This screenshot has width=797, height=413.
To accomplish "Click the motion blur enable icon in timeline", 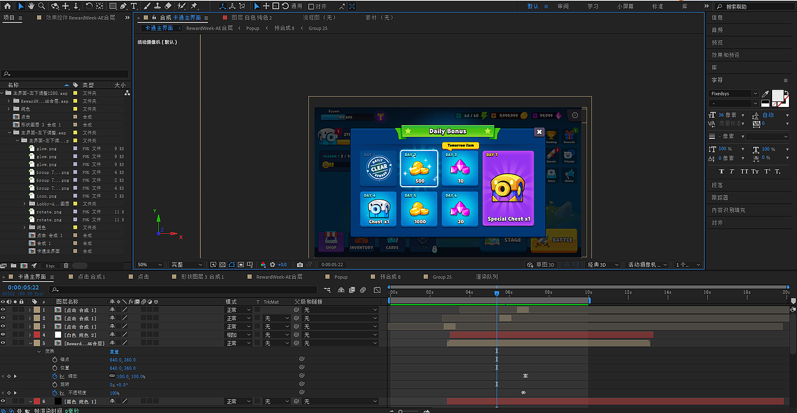I will pyautogui.click(x=363, y=290).
